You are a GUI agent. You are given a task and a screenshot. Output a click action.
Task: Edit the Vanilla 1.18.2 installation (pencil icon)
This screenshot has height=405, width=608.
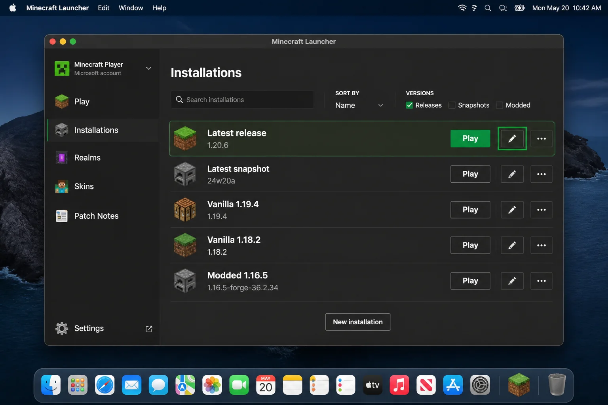point(512,245)
